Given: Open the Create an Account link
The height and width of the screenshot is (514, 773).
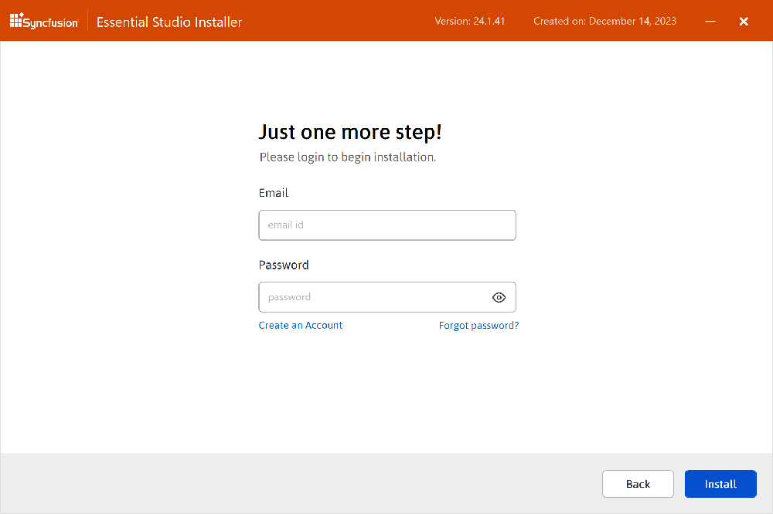Looking at the screenshot, I should pyautogui.click(x=300, y=325).
